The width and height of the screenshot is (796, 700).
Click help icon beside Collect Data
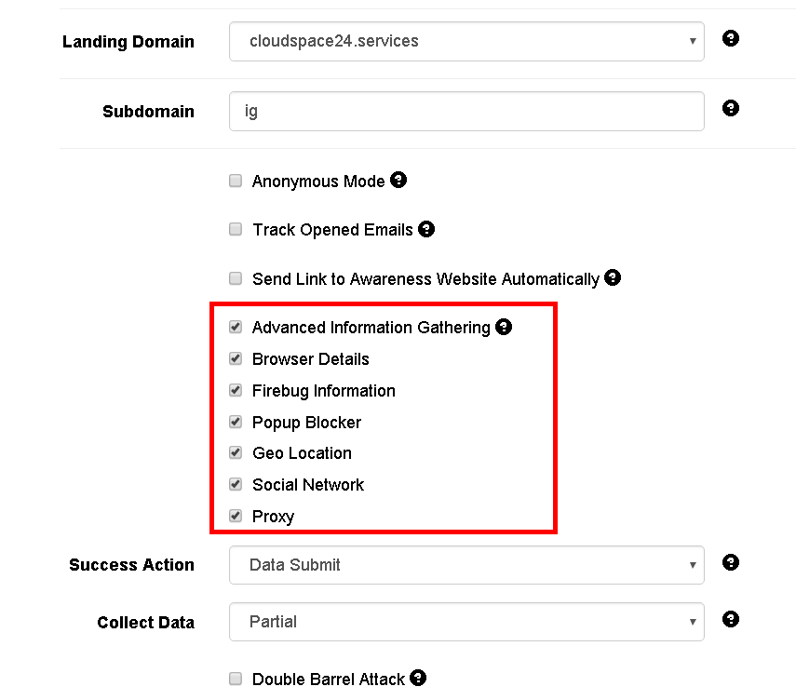pyautogui.click(x=731, y=619)
